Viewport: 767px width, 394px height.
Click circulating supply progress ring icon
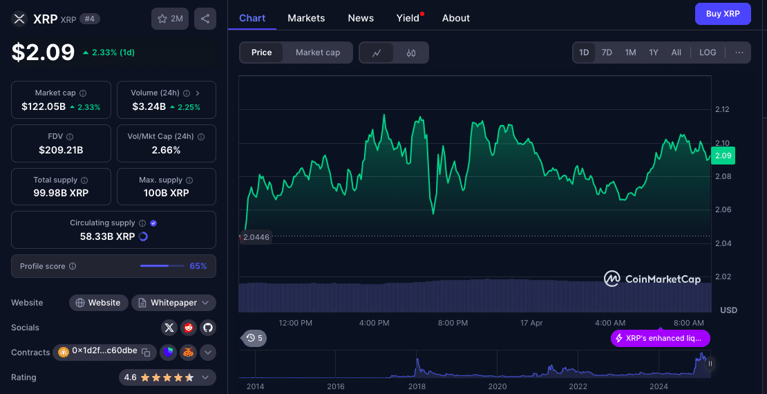143,237
